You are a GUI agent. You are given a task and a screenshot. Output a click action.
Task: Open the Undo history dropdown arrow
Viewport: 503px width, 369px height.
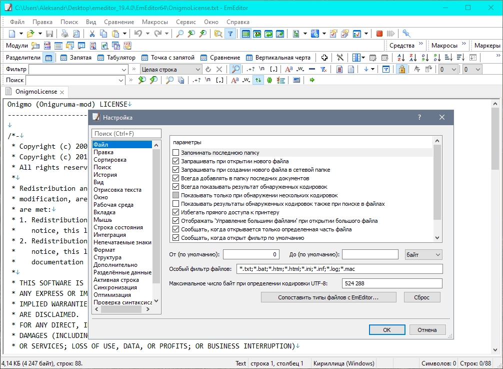tap(147, 34)
